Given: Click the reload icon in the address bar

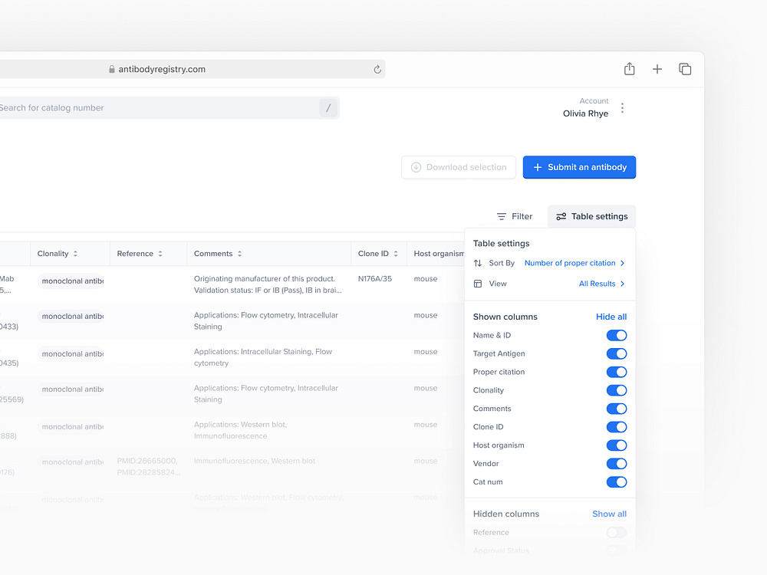Looking at the screenshot, I should coord(377,69).
